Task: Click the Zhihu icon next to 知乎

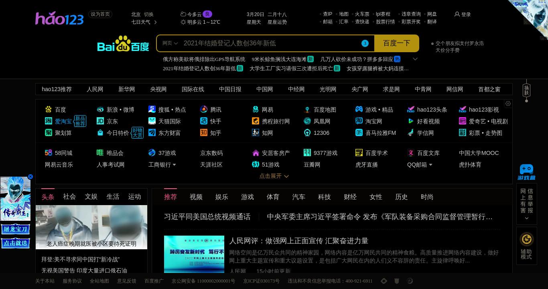Action: [x=204, y=132]
